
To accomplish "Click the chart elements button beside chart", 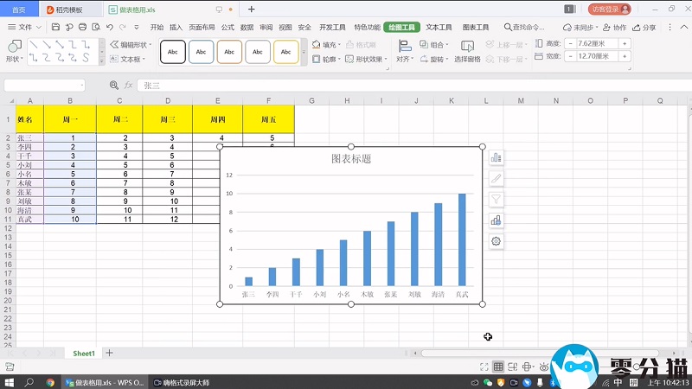I will point(497,157).
